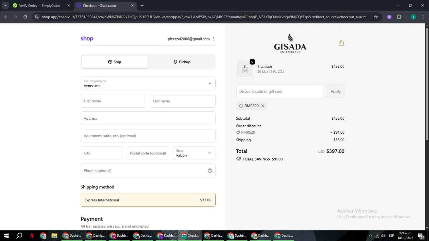
Task: Open the Extensions puzzle icon
Action: 399,17
